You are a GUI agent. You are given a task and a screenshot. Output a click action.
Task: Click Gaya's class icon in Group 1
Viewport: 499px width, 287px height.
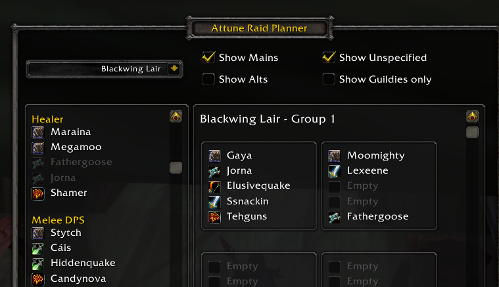click(214, 156)
